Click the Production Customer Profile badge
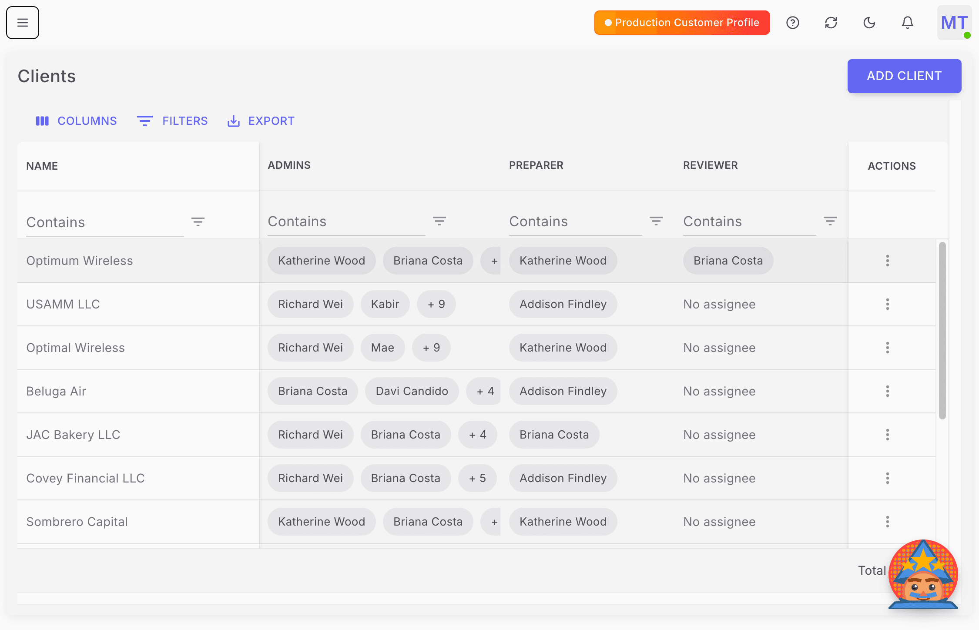The width and height of the screenshot is (979, 630). click(681, 22)
